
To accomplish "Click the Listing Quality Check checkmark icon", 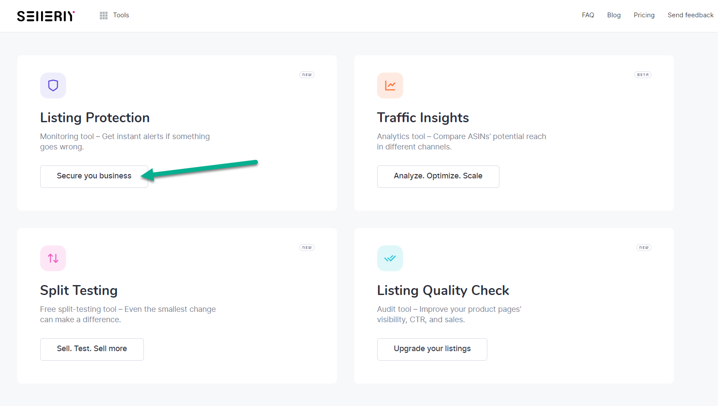I will (390, 258).
